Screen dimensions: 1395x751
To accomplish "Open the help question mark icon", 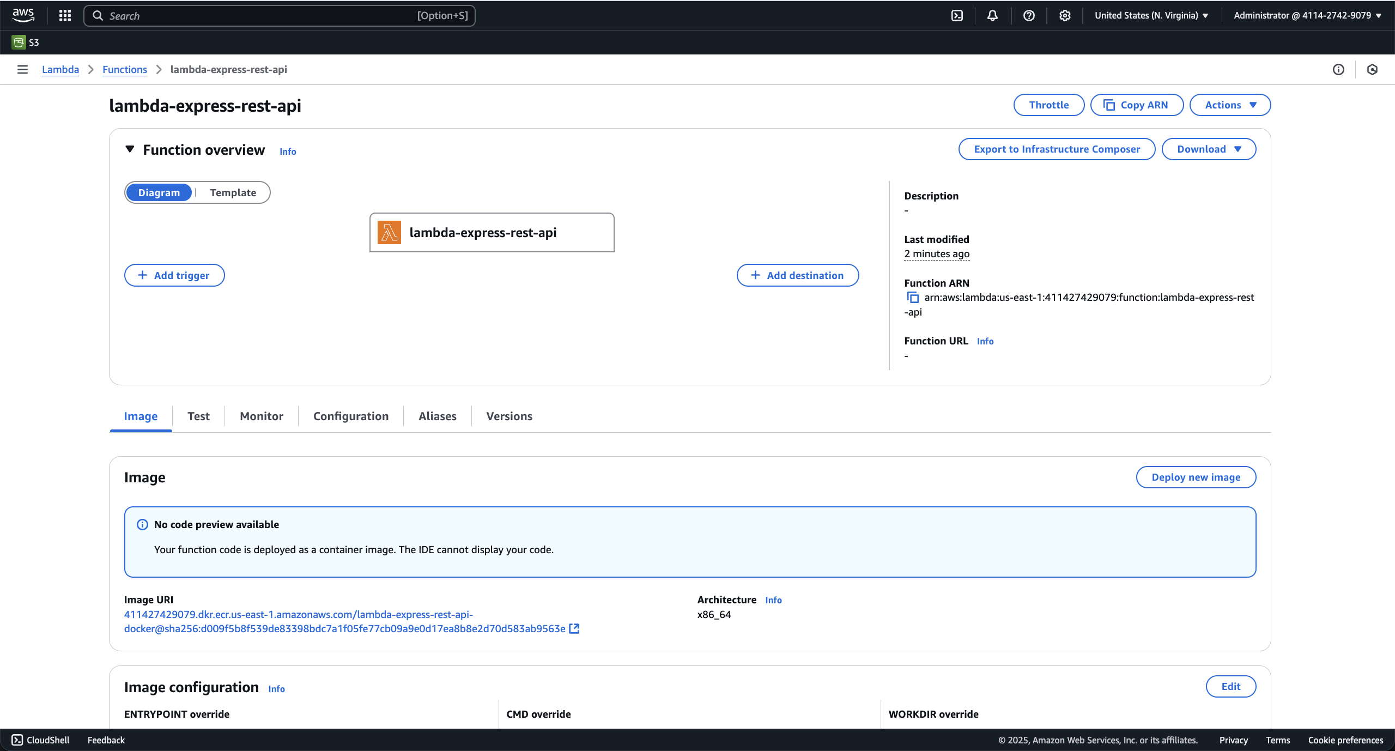I will click(x=1028, y=15).
